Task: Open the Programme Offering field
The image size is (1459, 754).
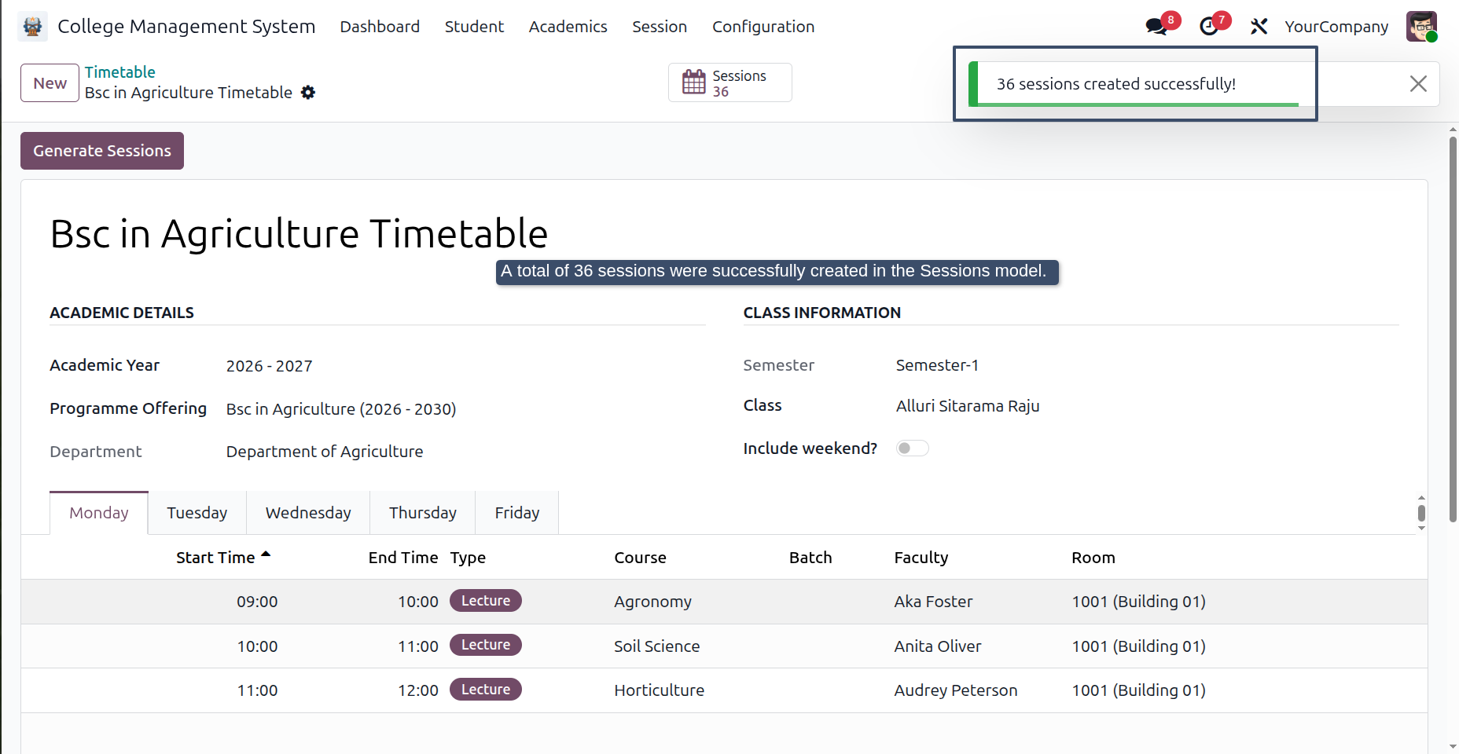Action: 341,409
